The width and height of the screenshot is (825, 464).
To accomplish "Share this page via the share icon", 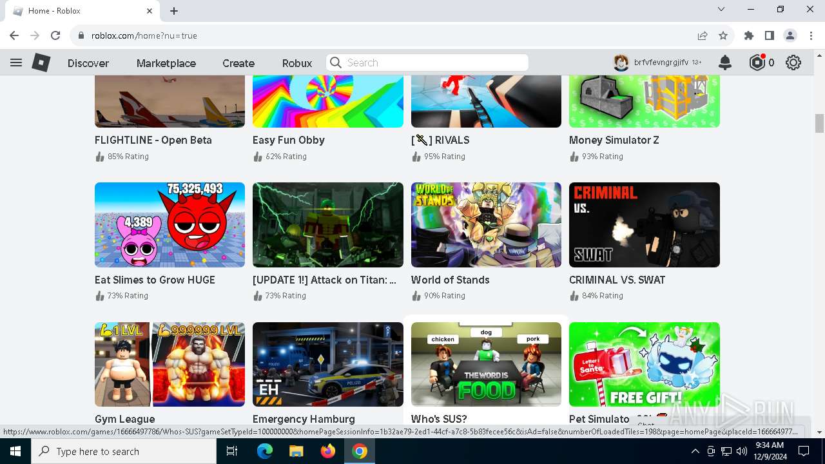I will tap(703, 35).
